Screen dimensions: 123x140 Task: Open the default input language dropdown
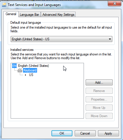tap(61, 39)
